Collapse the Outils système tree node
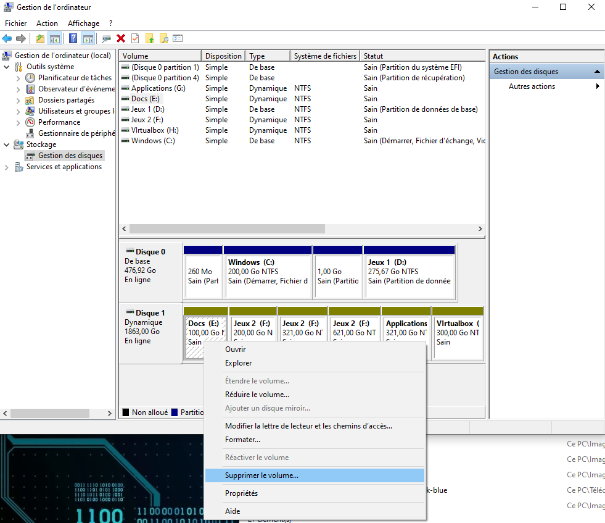 tap(6, 67)
